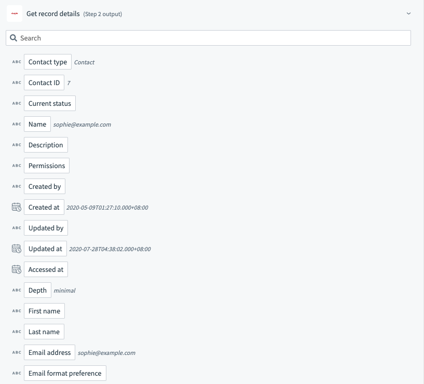Choose the Created by data pill
The height and width of the screenshot is (384, 424).
(x=45, y=186)
